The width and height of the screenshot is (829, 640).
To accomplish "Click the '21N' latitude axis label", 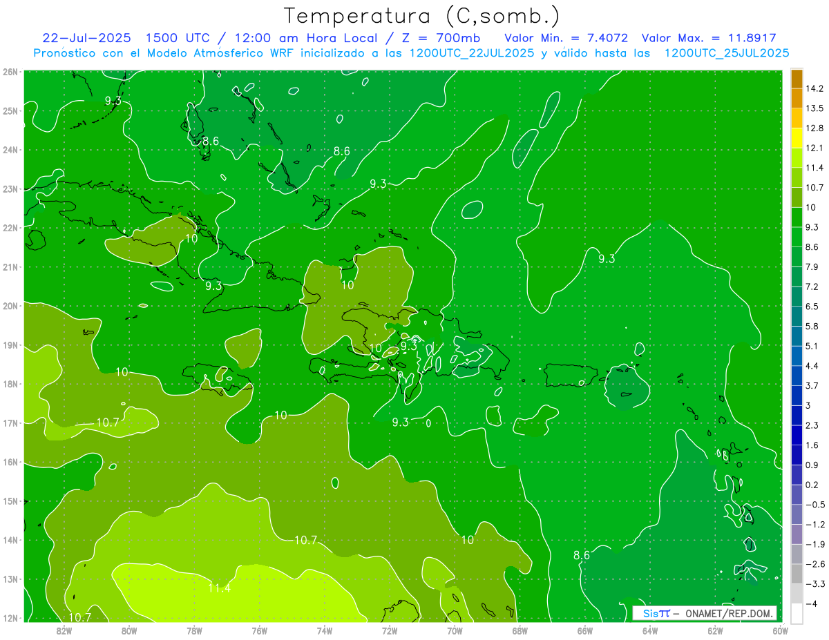I will (10, 266).
